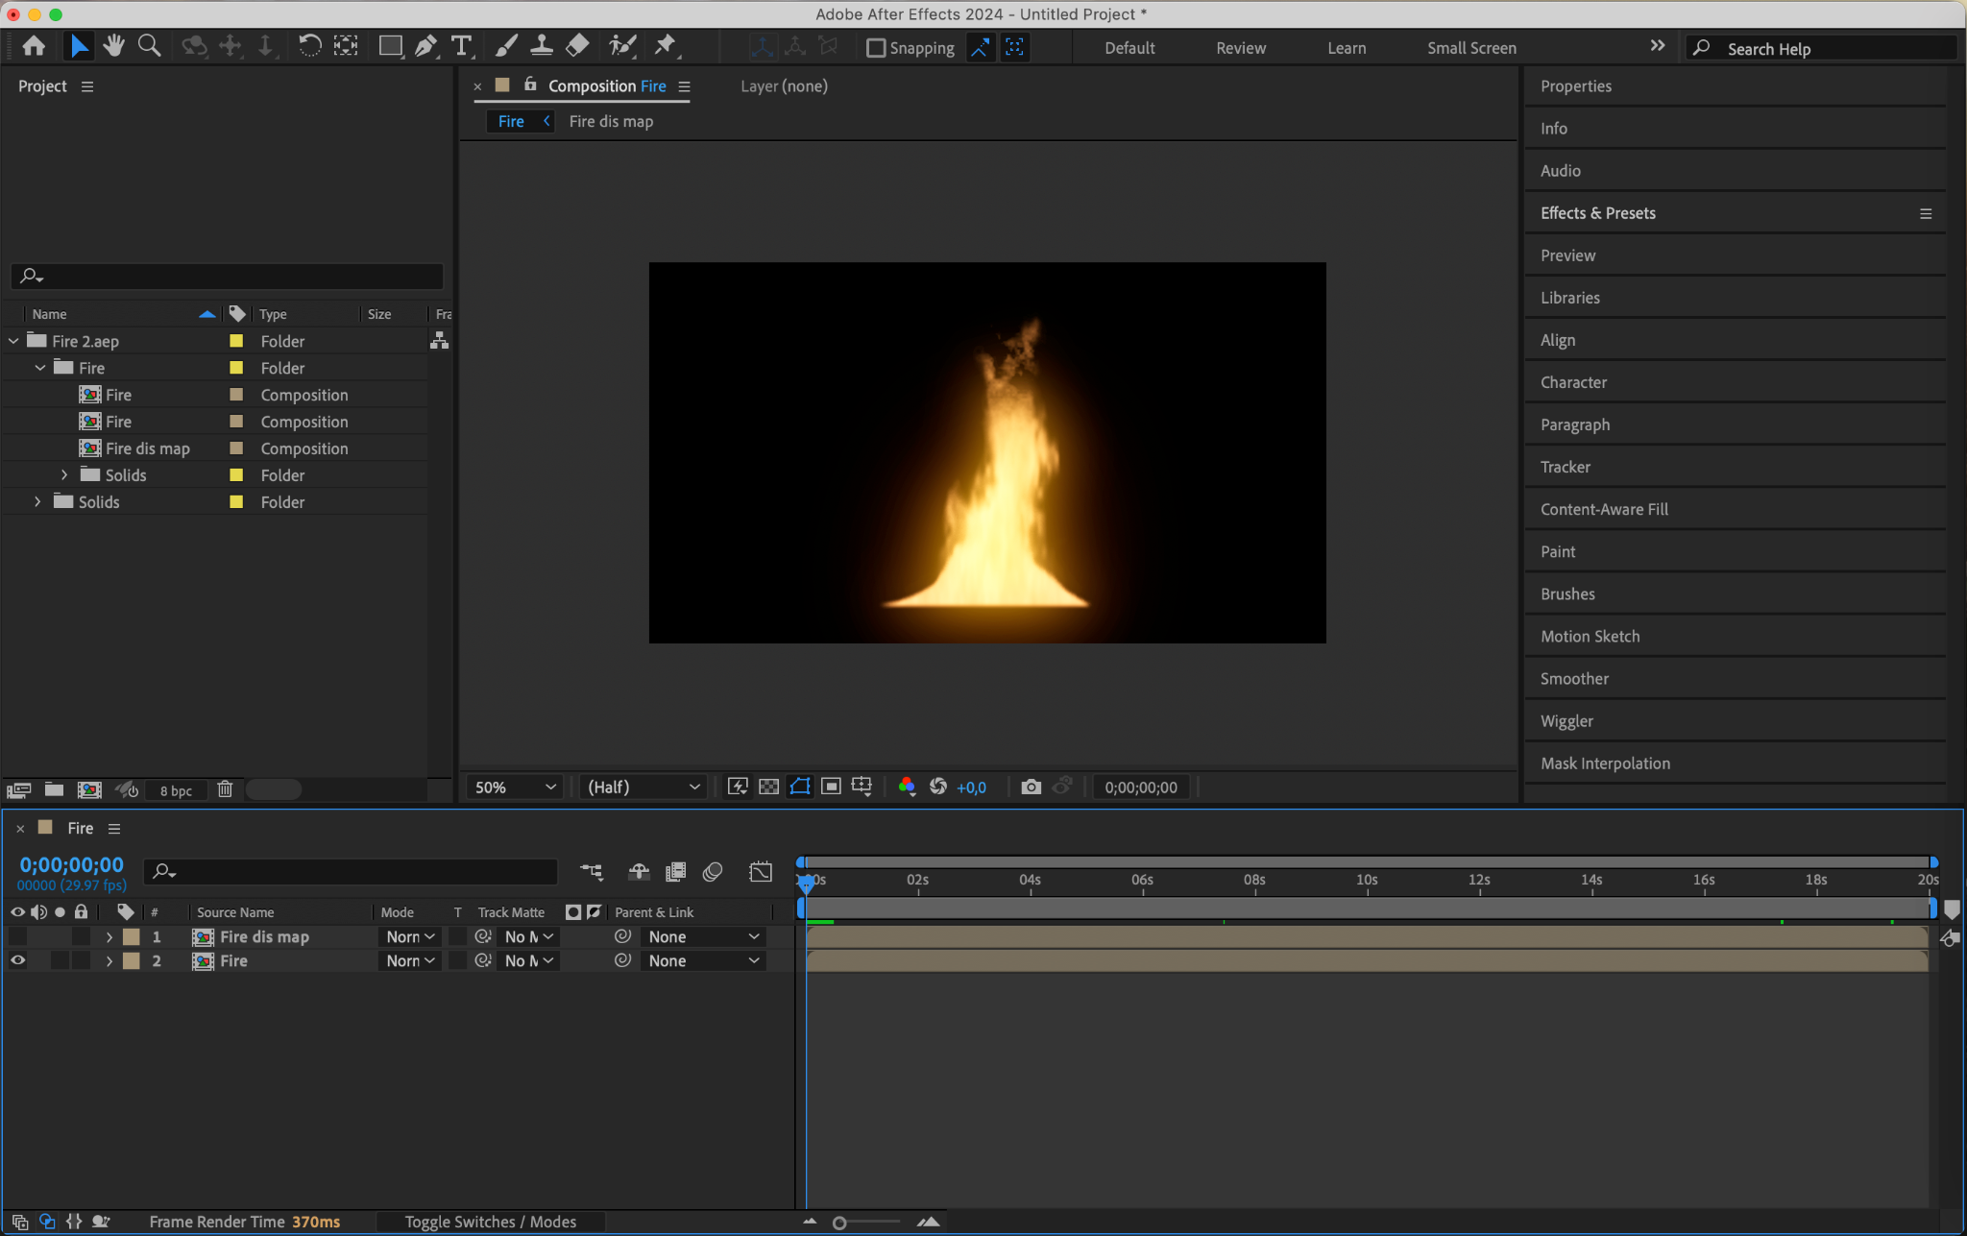Screen dimensions: 1967x1236
Task: Hide the Fire layer with eye toggle
Action: pos(17,960)
